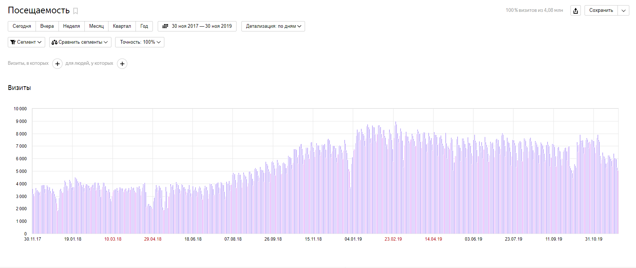Image resolution: width=636 pixels, height=268 pixels.
Task: Click the 30.11.17 x-axis date label
Action: (x=33, y=239)
